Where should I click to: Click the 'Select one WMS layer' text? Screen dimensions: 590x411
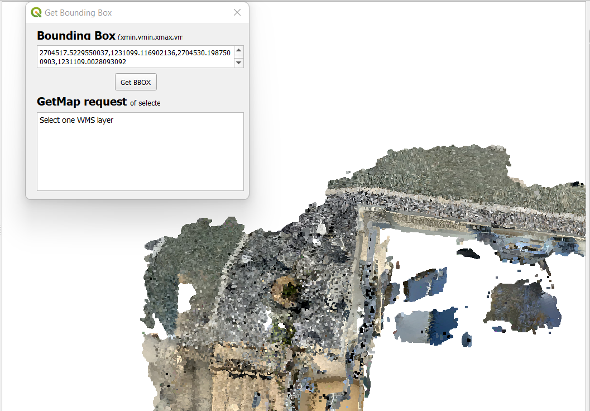[76, 120]
